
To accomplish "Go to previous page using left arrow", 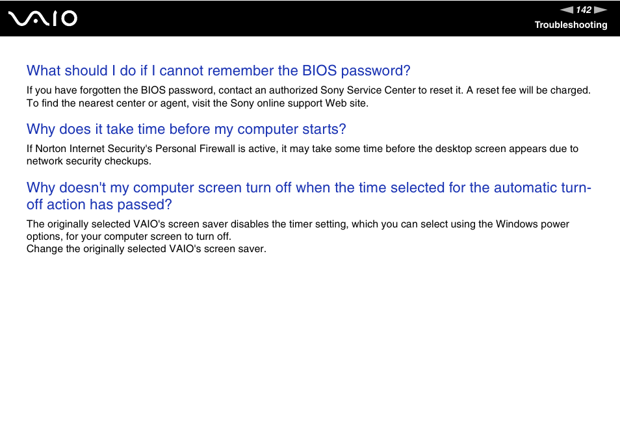I will point(567,10).
